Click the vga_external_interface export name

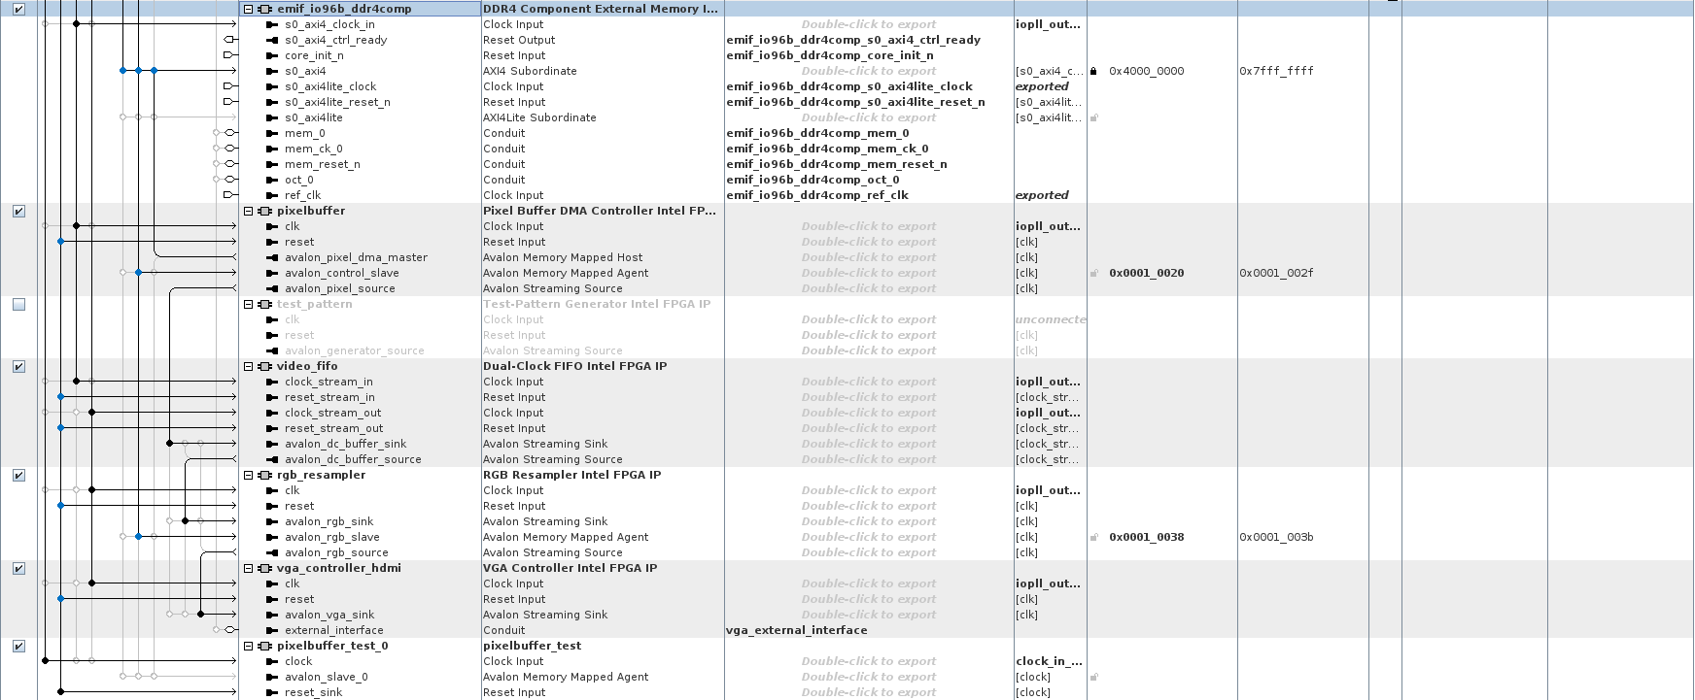(x=797, y=630)
